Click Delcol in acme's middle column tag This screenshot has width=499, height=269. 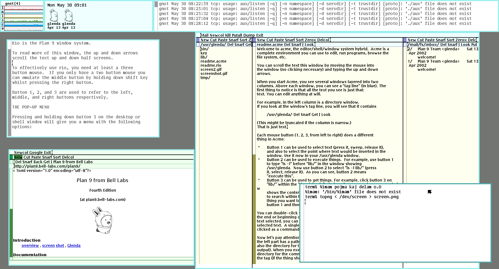click(x=323, y=40)
